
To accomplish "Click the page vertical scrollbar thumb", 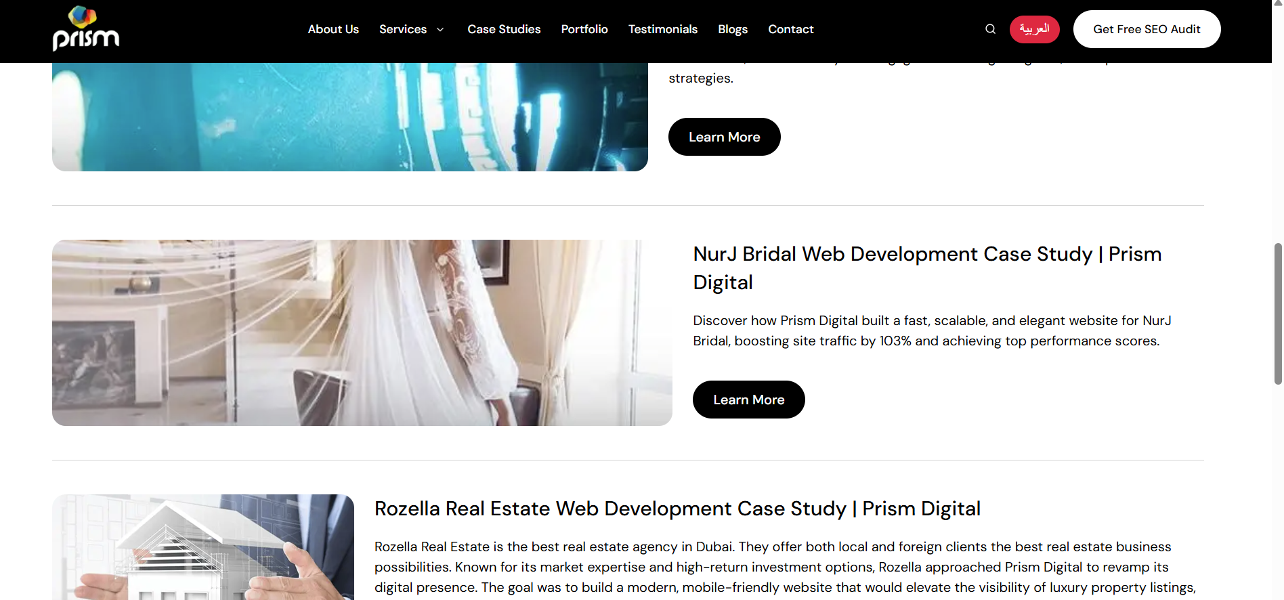I will pyautogui.click(x=1278, y=314).
